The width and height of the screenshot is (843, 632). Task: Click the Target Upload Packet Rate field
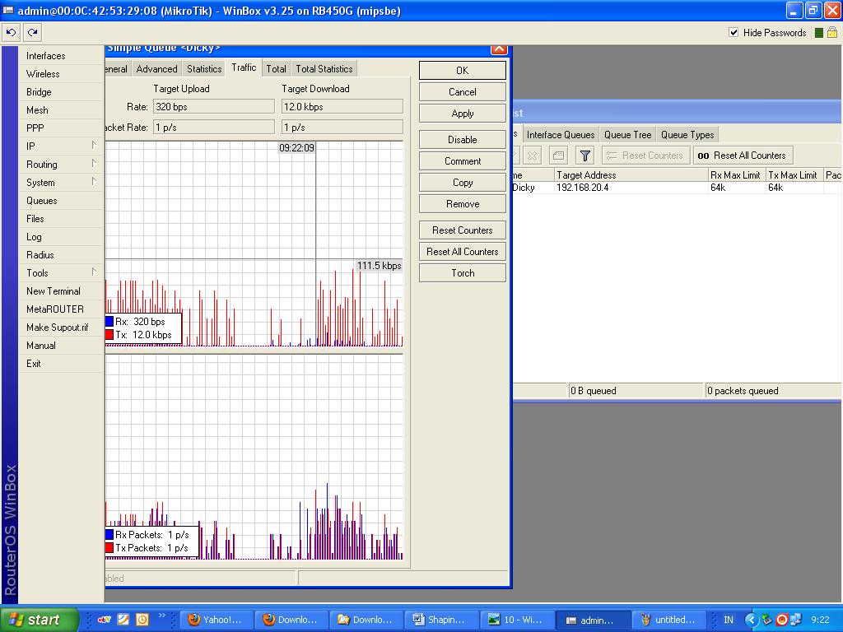pyautogui.click(x=214, y=128)
